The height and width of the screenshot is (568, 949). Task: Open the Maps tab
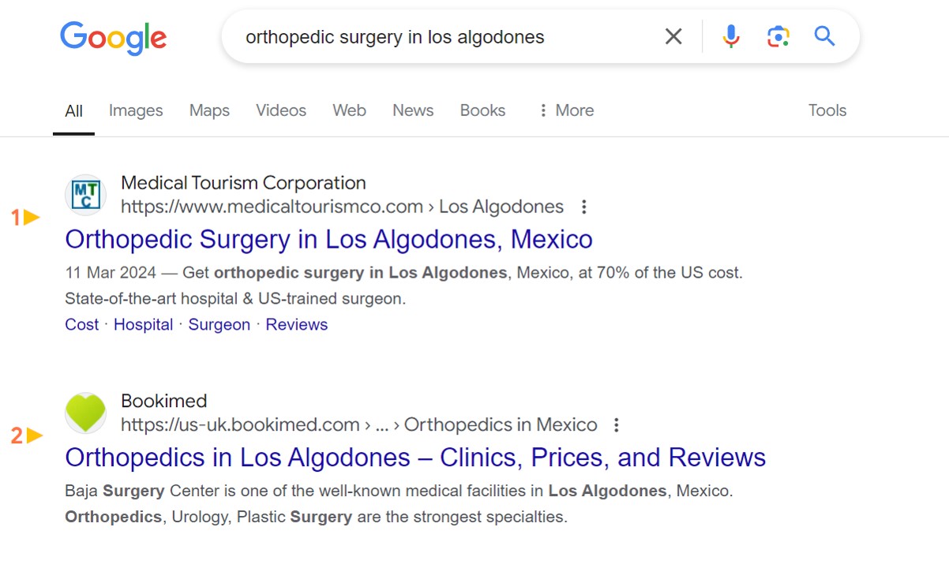tap(208, 110)
